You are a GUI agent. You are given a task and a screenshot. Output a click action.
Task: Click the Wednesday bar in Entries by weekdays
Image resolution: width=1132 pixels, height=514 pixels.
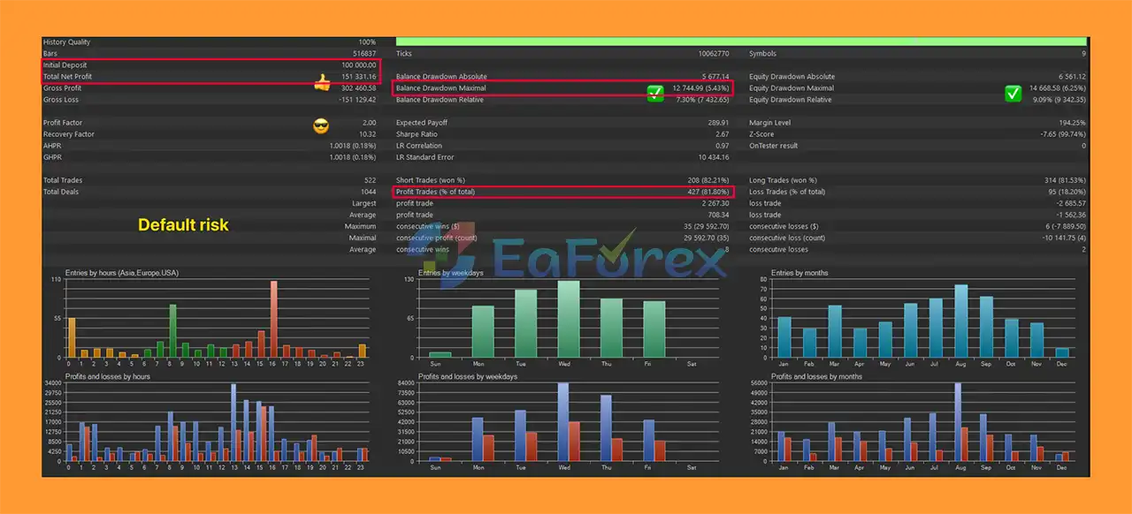[x=568, y=319]
